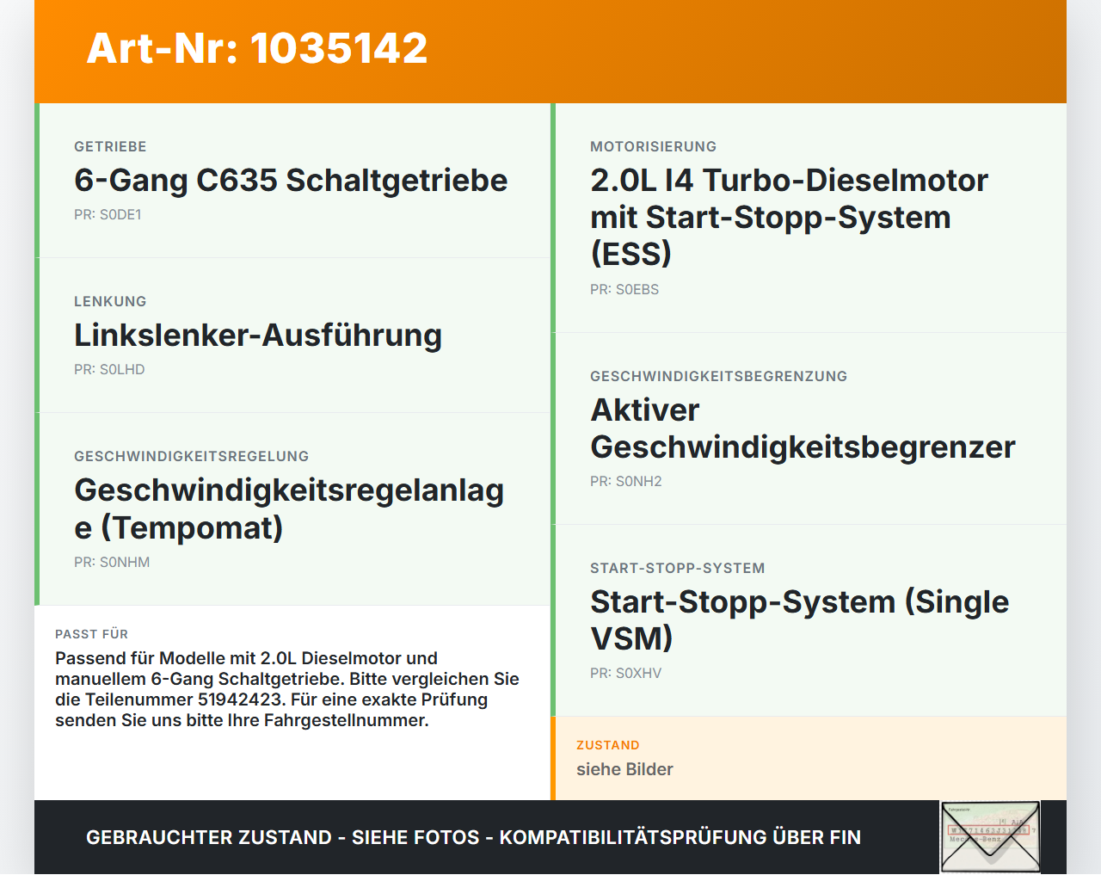Select the 6-Gang C635 Schaltgetriebe title
The image size is (1101, 875).
coord(291,180)
